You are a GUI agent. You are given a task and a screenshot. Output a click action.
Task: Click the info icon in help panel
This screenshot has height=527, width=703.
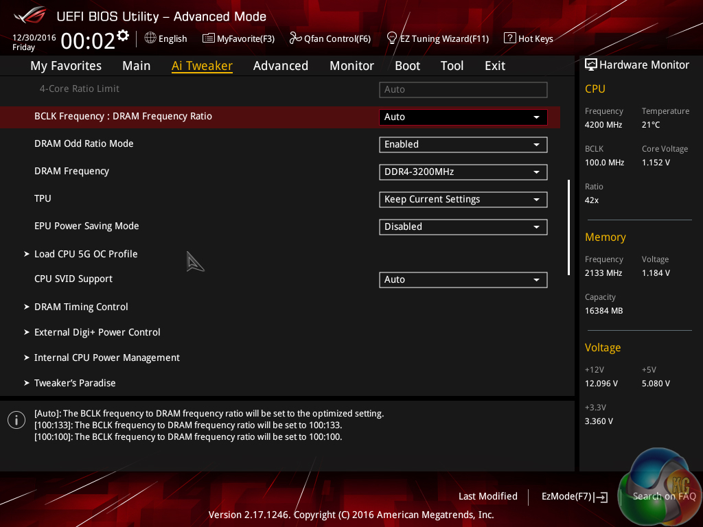(16, 420)
